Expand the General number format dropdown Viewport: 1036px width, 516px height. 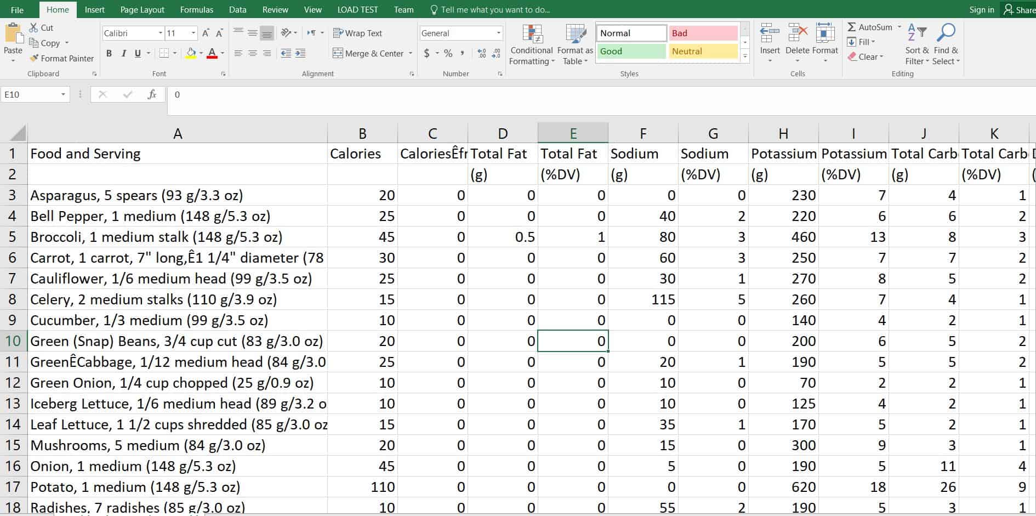pyautogui.click(x=498, y=33)
